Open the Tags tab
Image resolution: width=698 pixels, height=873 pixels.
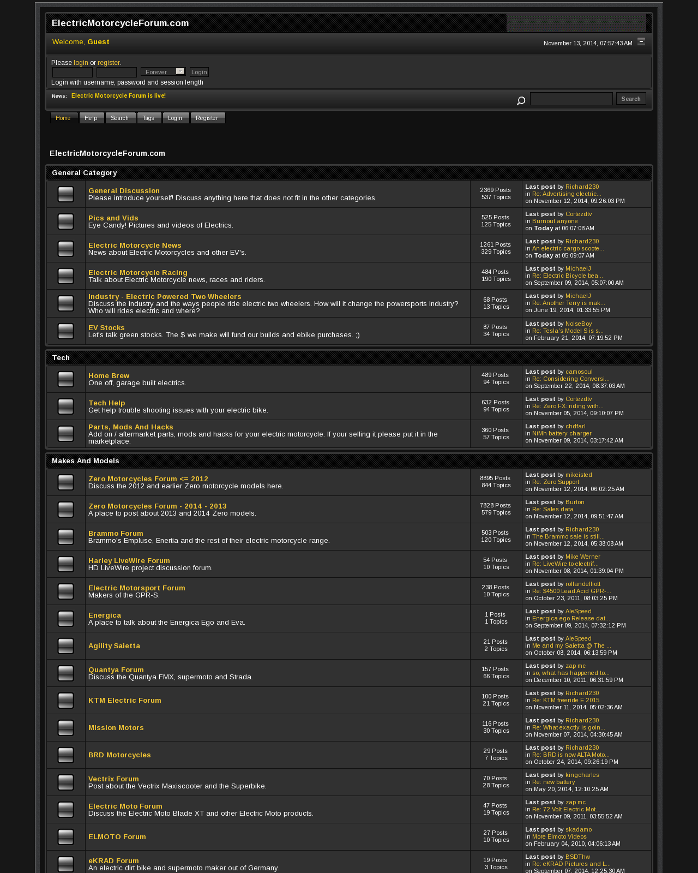(149, 118)
